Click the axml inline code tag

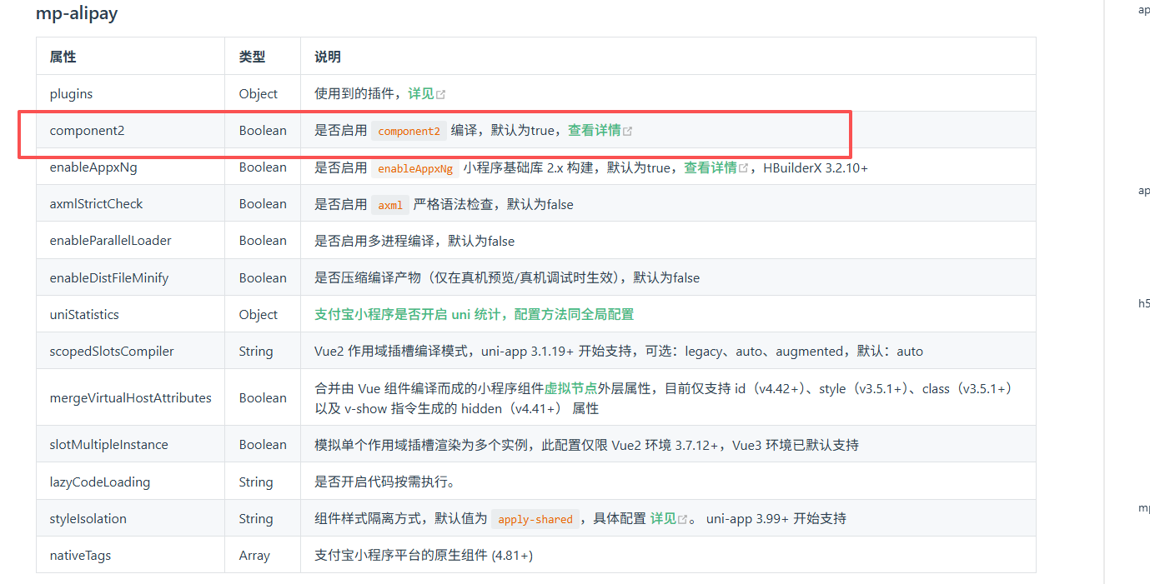click(389, 205)
